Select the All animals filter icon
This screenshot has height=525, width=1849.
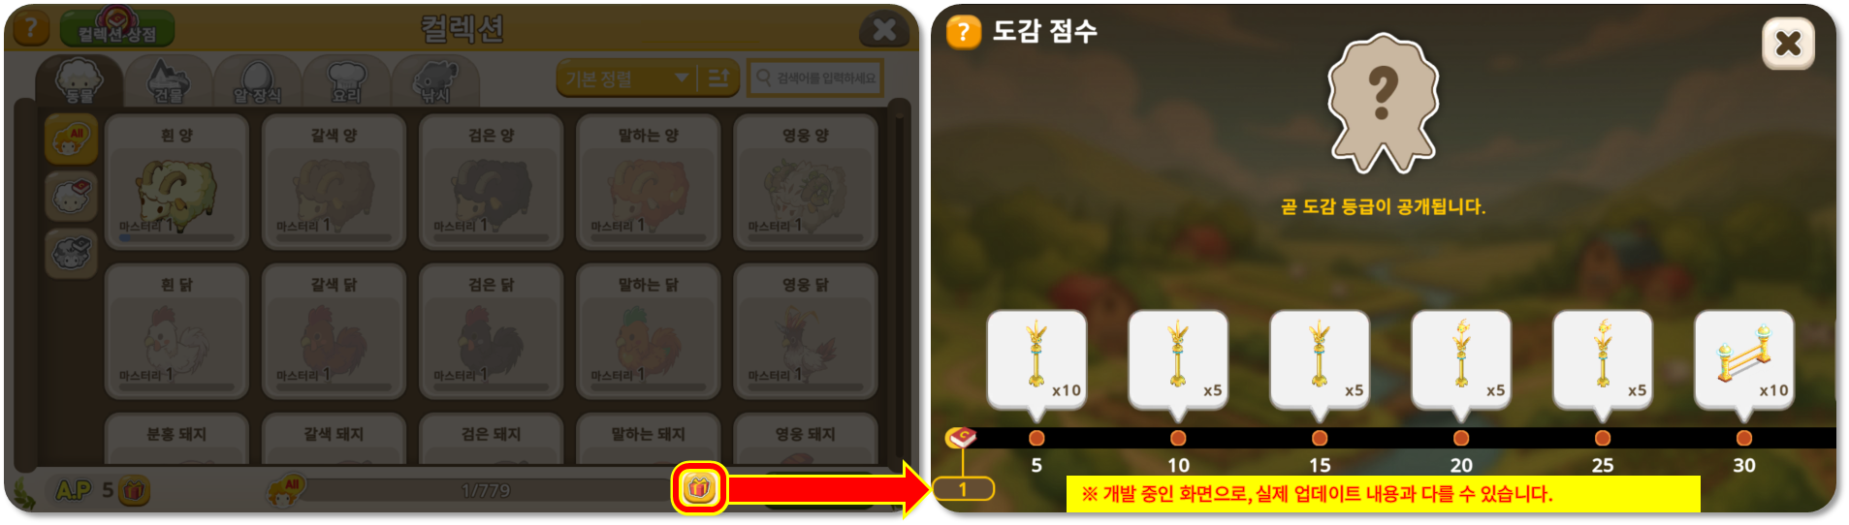click(x=71, y=139)
